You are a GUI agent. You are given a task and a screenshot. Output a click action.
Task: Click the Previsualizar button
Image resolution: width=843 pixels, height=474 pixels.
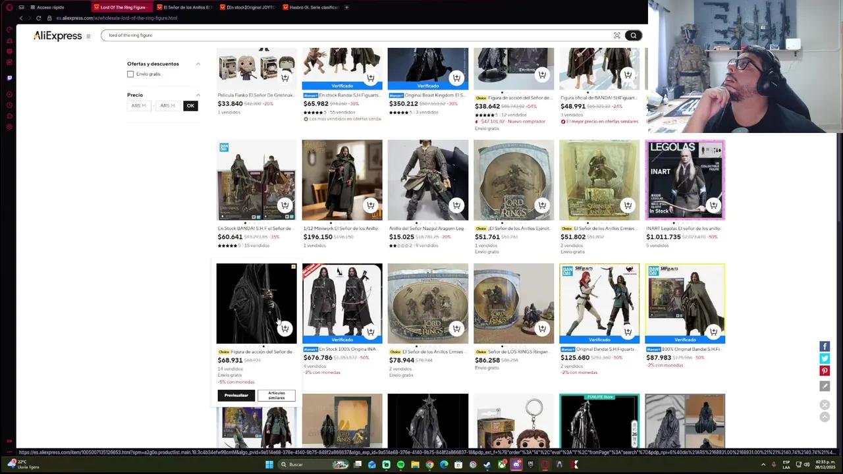point(236,396)
